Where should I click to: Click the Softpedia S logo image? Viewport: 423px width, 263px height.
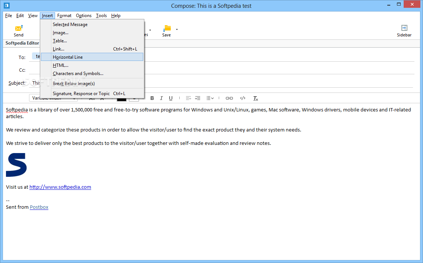coord(16,165)
